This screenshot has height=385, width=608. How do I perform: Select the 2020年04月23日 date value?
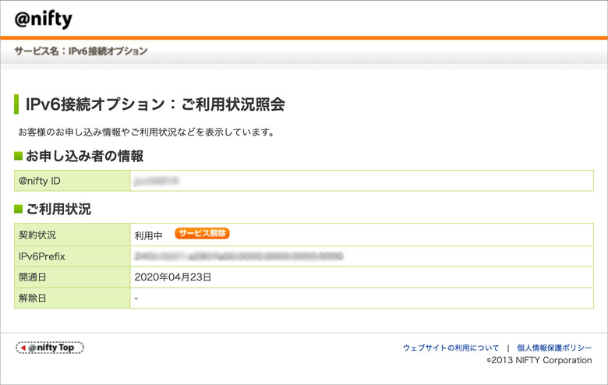point(172,277)
